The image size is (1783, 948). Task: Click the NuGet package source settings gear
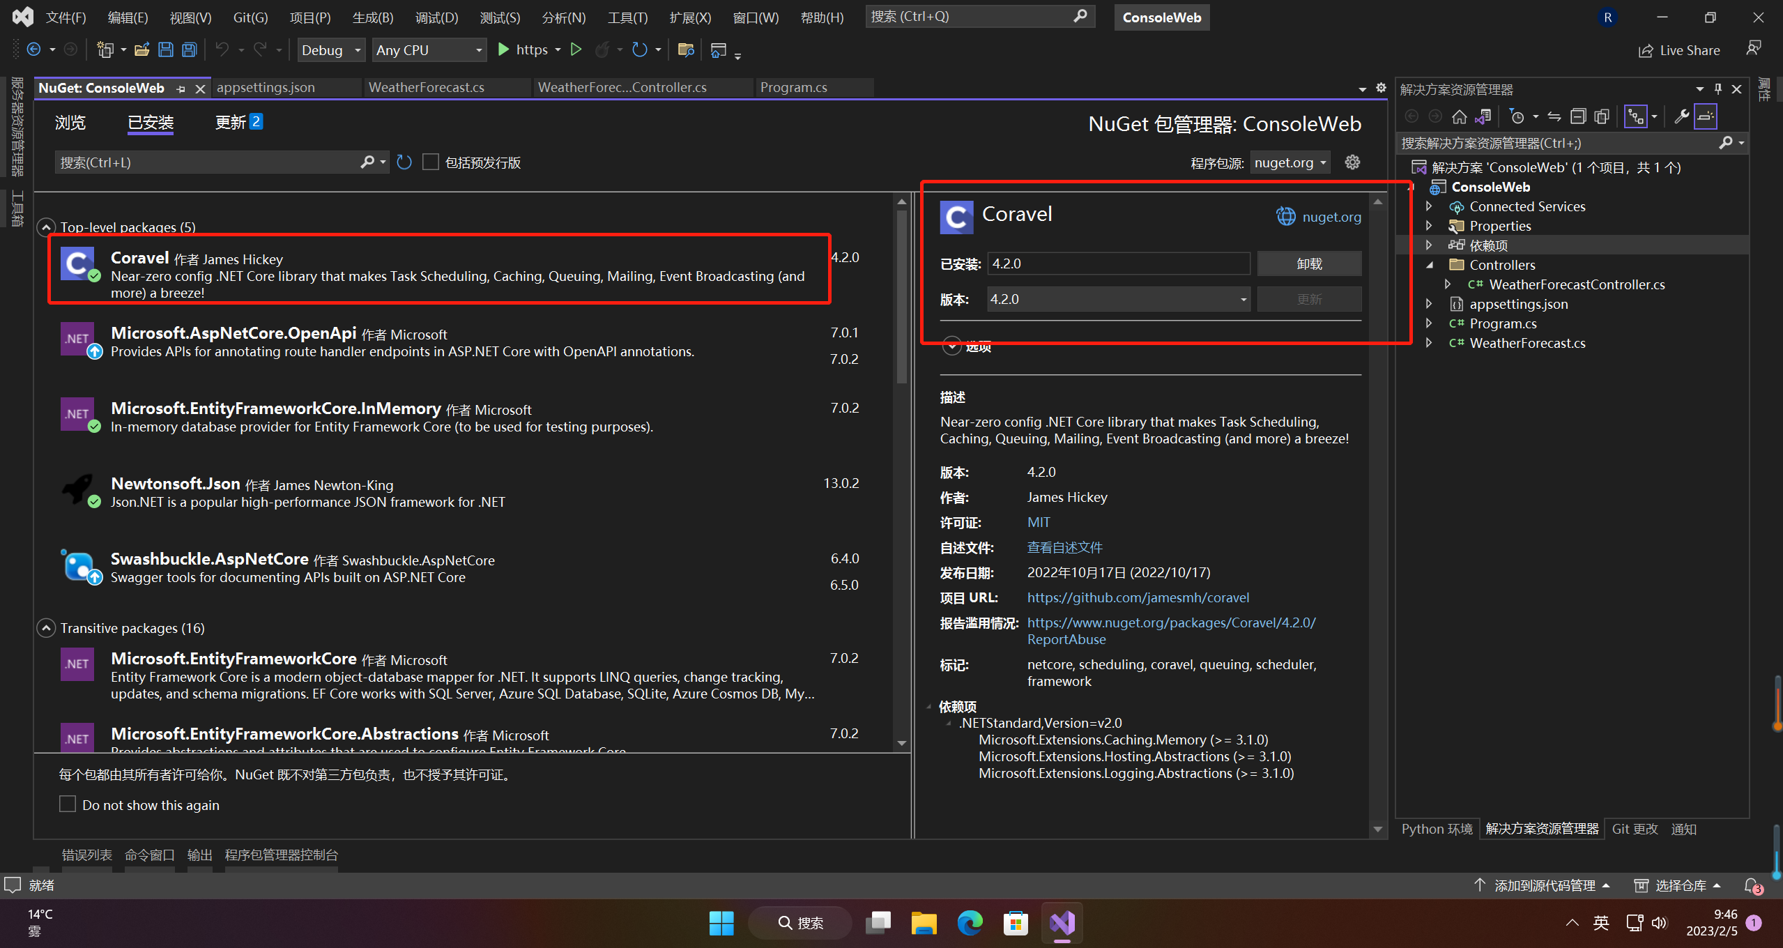coord(1352,162)
